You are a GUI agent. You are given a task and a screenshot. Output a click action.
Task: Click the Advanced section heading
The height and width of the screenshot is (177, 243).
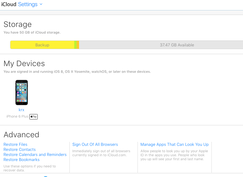coord(21,135)
